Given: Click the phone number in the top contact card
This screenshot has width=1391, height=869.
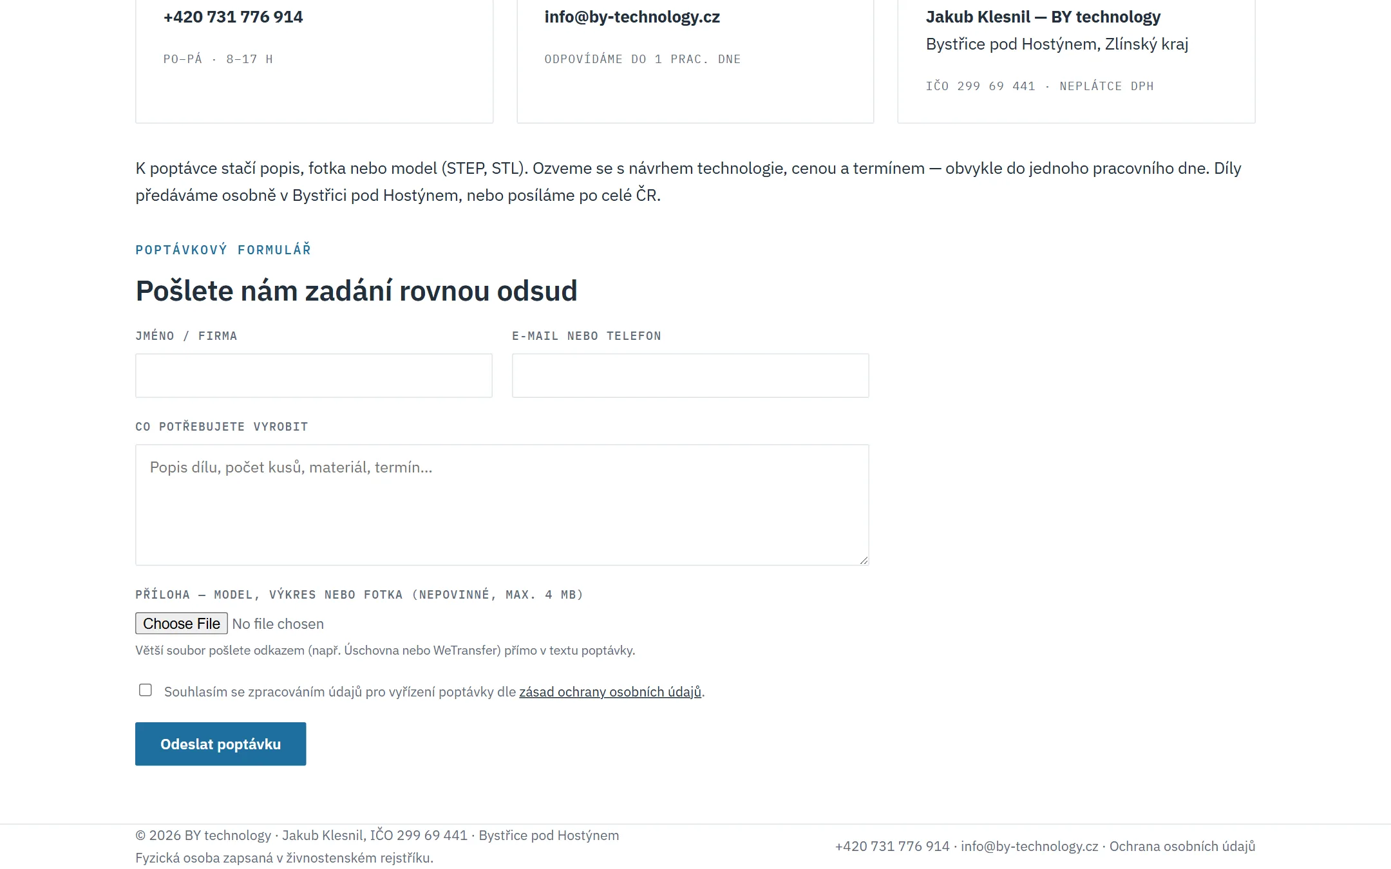Looking at the screenshot, I should 233,17.
